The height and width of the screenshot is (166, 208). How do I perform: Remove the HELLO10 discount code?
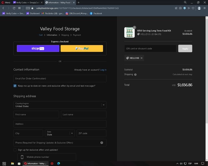(142, 58)
